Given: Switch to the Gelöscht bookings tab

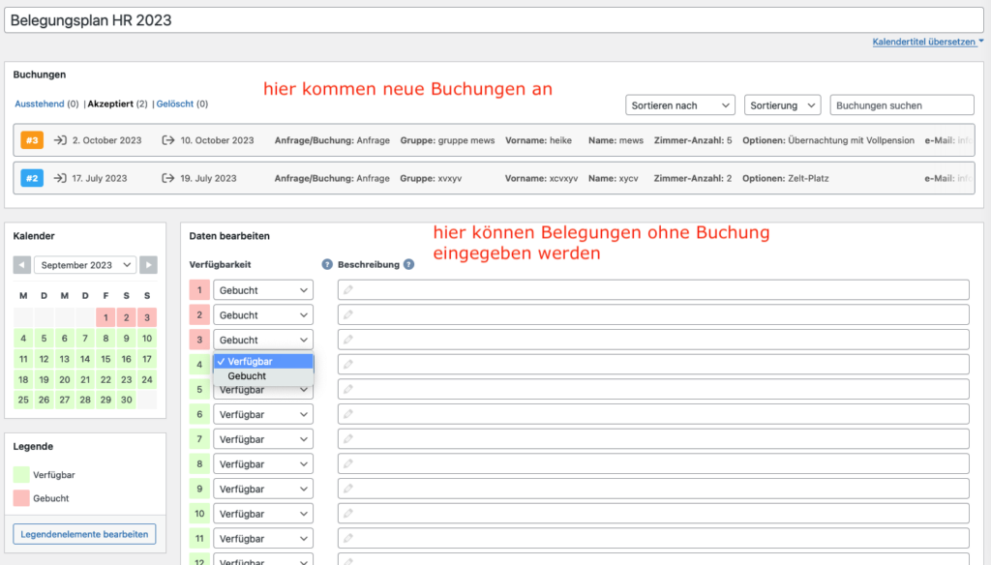Looking at the screenshot, I should [175, 104].
